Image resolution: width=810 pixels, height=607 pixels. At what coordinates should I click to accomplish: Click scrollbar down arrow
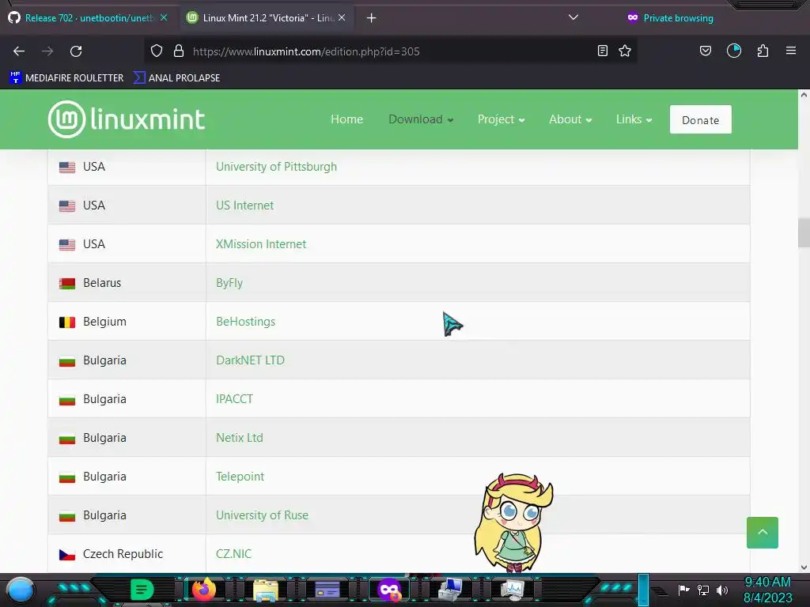[804, 567]
